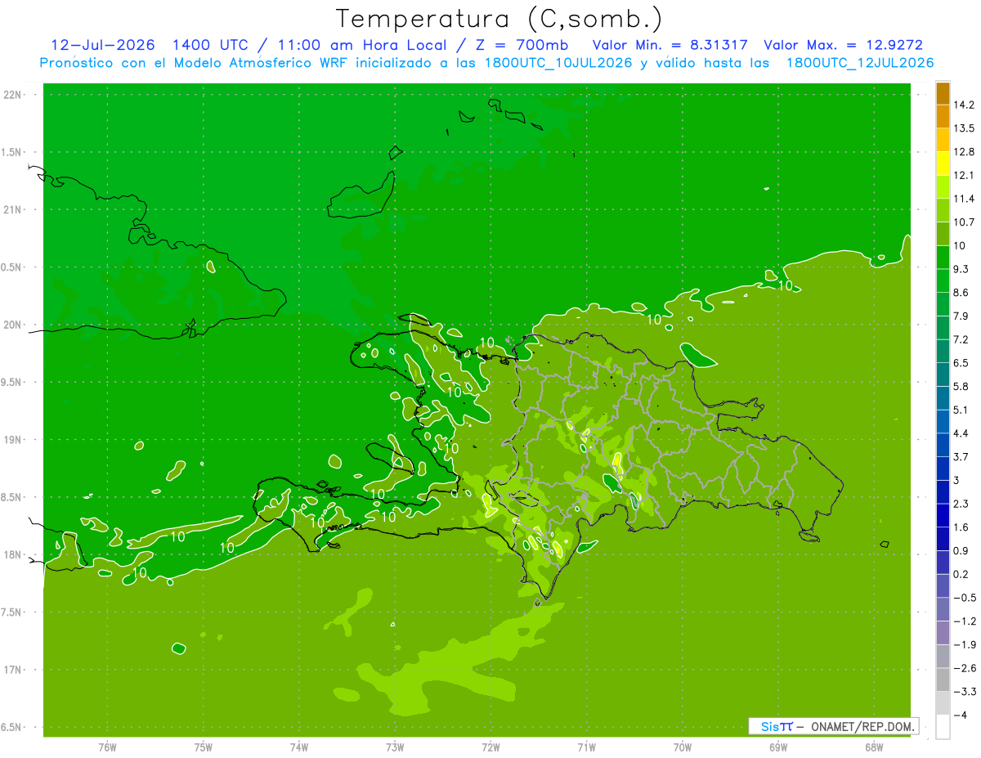This screenshot has height=758, width=981.
Task: Click the legend value 12.8
Action: click(x=964, y=152)
